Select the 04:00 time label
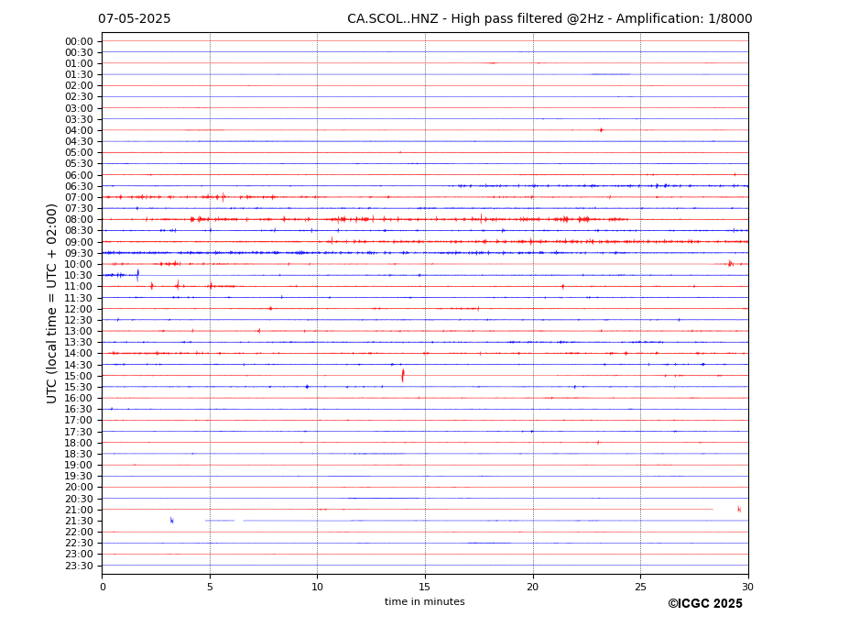Viewport: 849px width, 638px height. pos(79,131)
